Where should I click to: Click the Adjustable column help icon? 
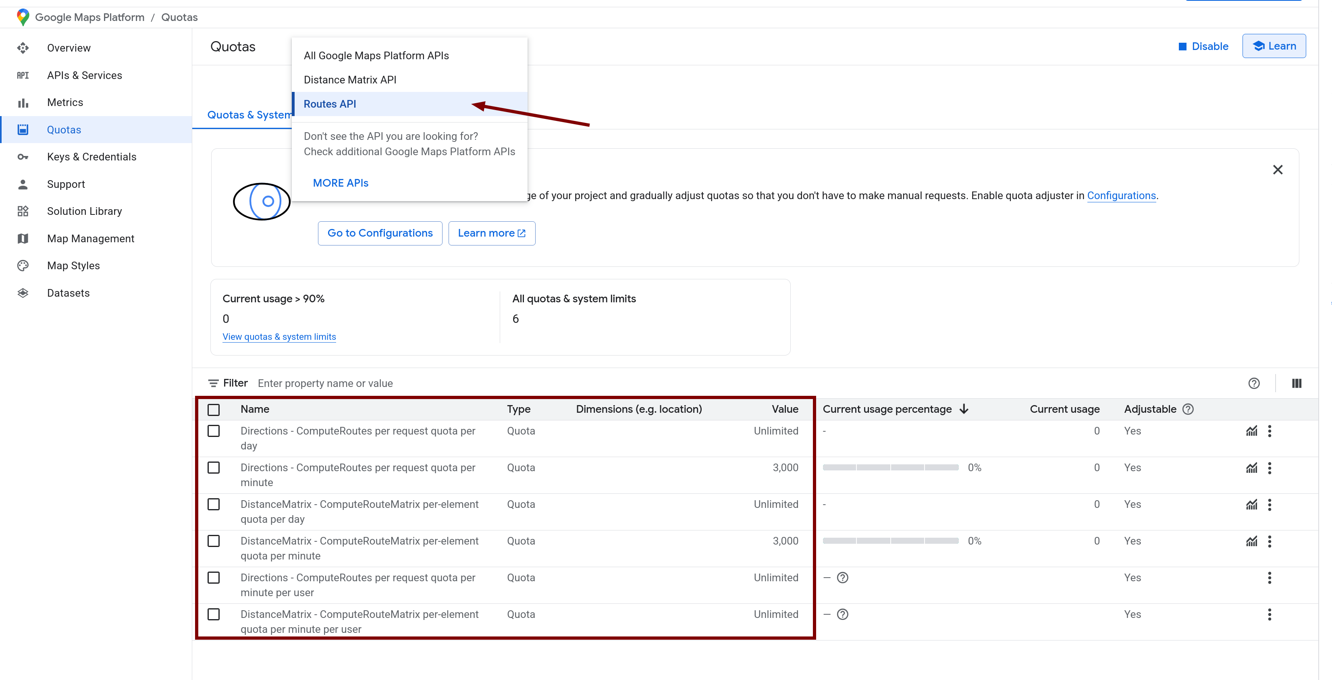click(x=1188, y=409)
